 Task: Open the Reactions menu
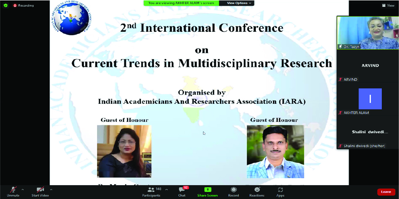257,191
